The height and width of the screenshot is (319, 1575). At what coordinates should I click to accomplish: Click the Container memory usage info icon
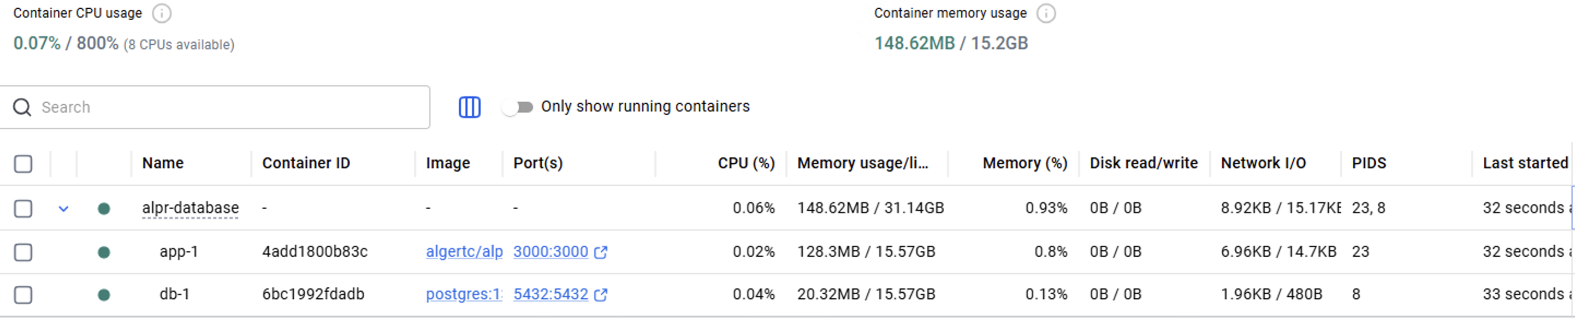pos(1046,14)
